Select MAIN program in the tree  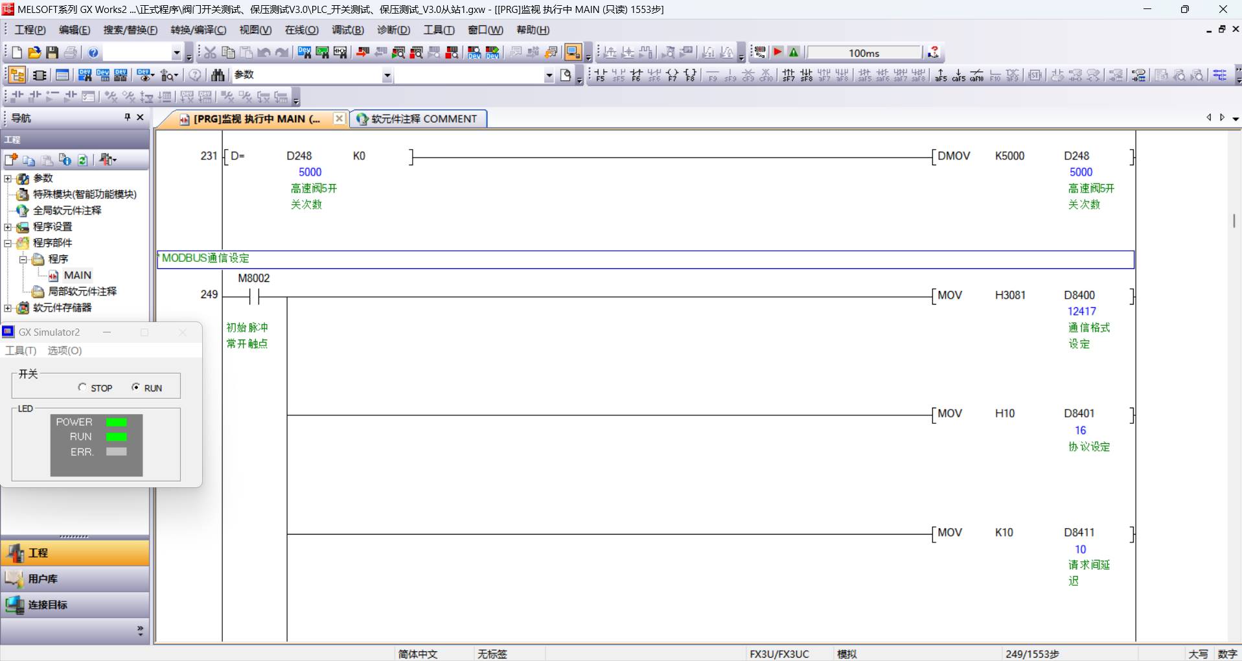(77, 275)
